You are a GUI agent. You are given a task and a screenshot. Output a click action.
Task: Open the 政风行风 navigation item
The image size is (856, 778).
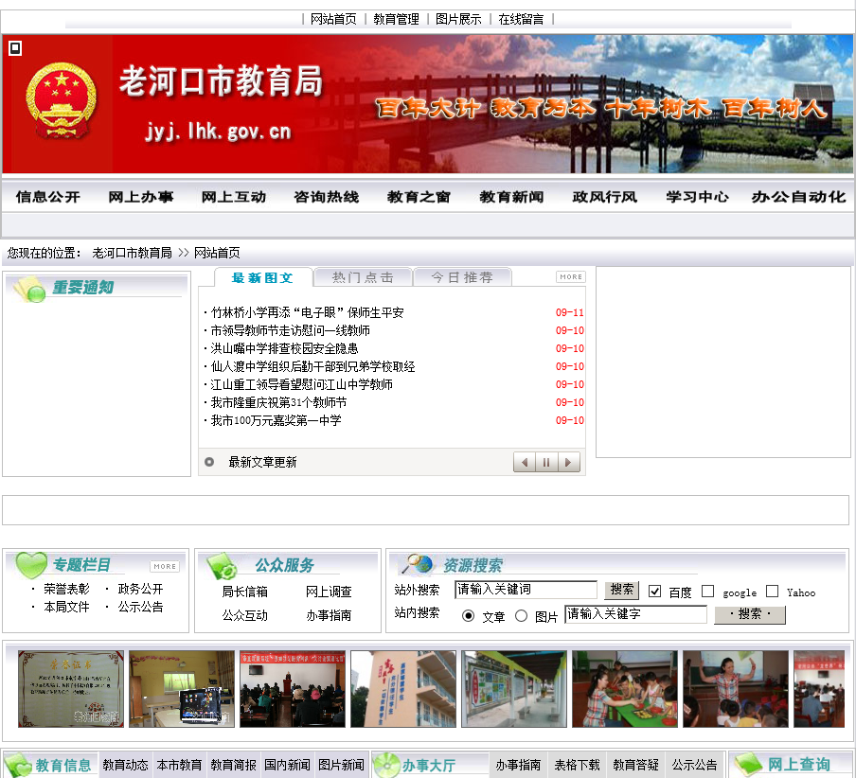pyautogui.click(x=604, y=197)
